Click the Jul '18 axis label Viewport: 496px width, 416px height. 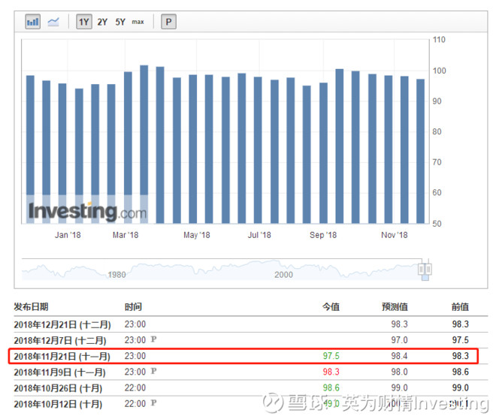point(259,235)
